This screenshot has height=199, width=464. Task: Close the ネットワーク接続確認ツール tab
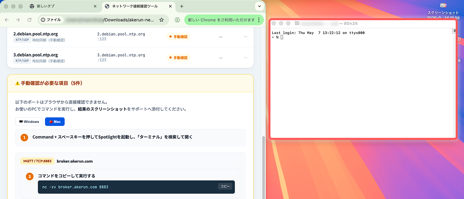[x=170, y=6]
